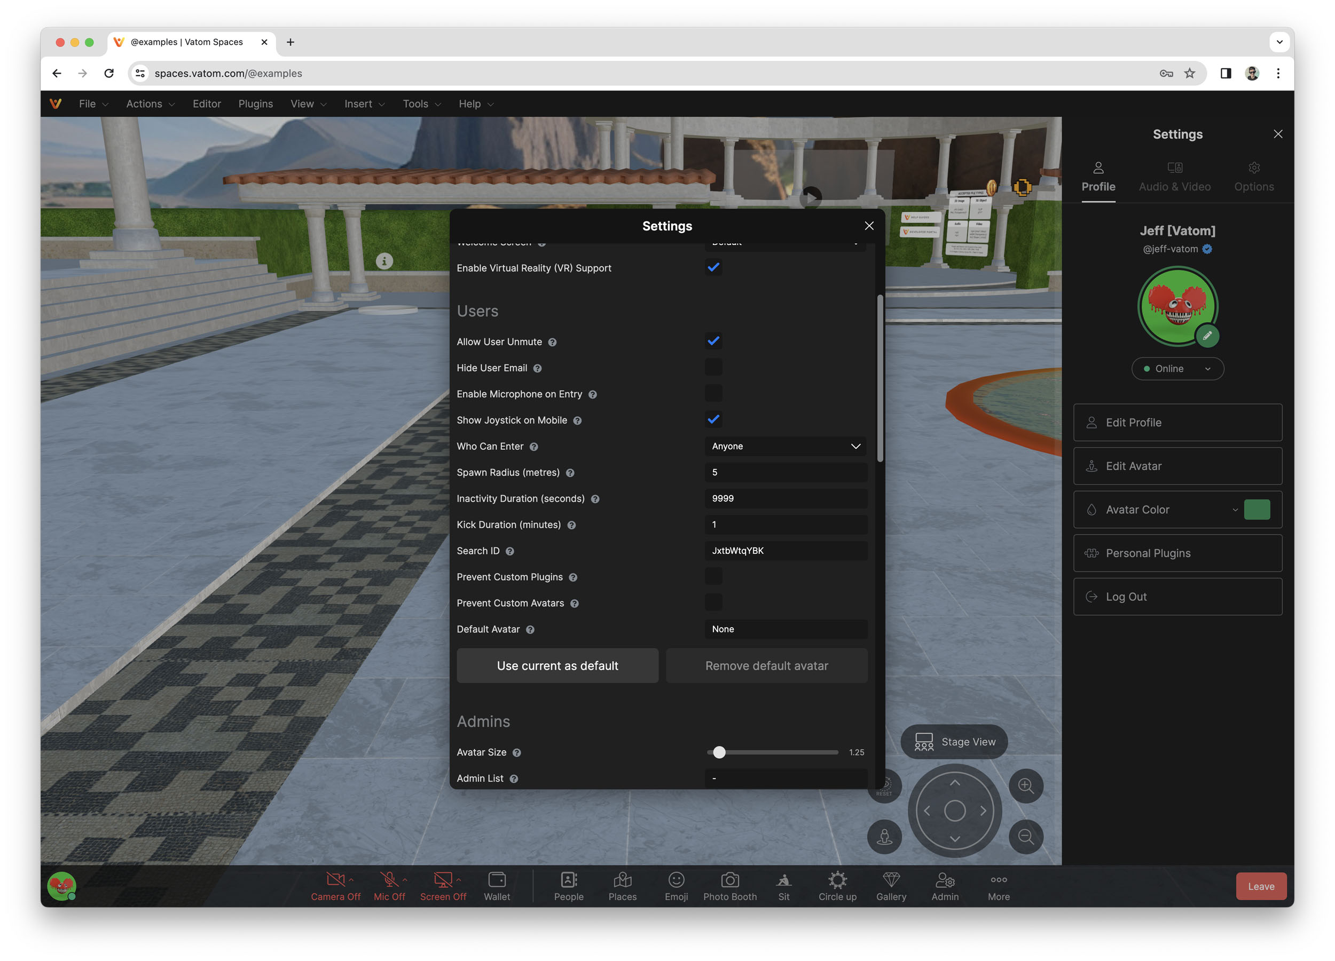Screen dimensions: 1335x961
Task: Open the Actions menu
Action: pyautogui.click(x=150, y=104)
